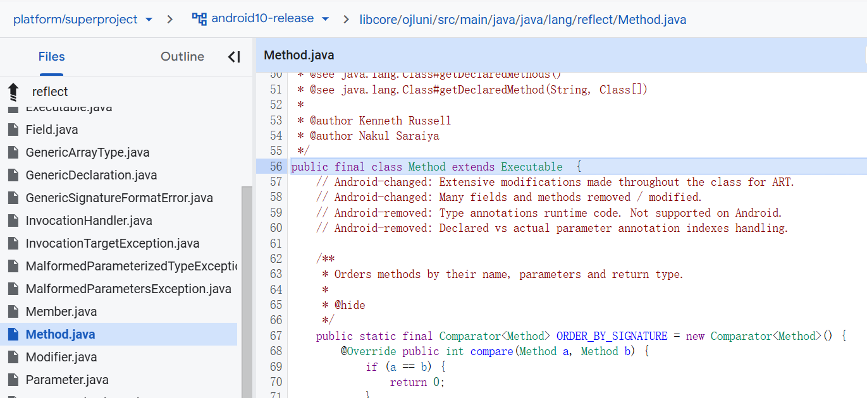The image size is (867, 398).
Task: Open the ojluni path segment in breadcrumb
Action: [x=418, y=20]
